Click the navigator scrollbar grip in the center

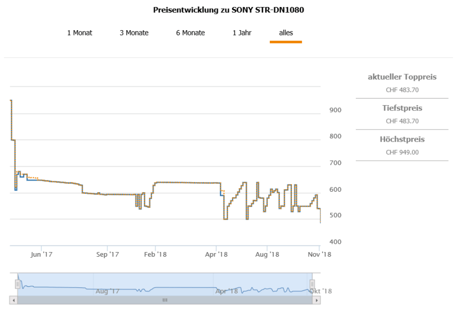[165, 300]
